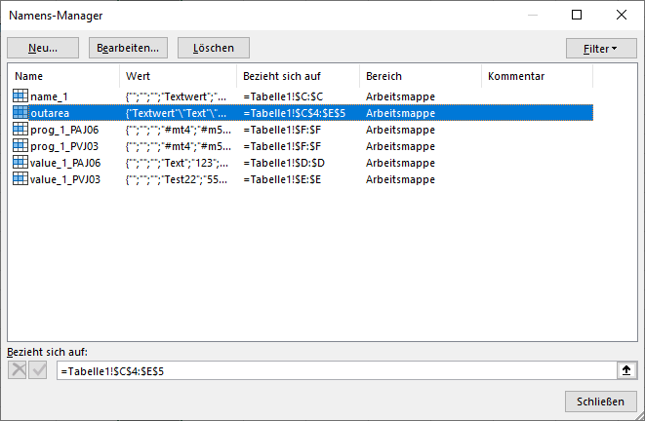Cancel the reference edit with X icon
This screenshot has height=421, width=645.
point(18,370)
